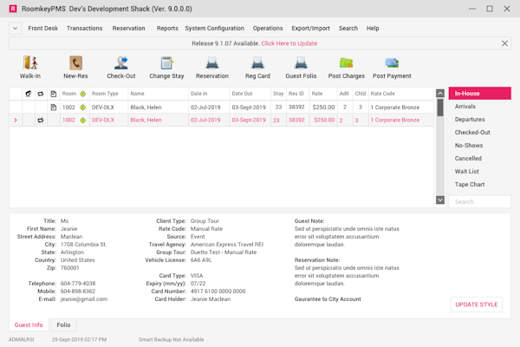Dismiss the release update notification bar

pos(505,43)
